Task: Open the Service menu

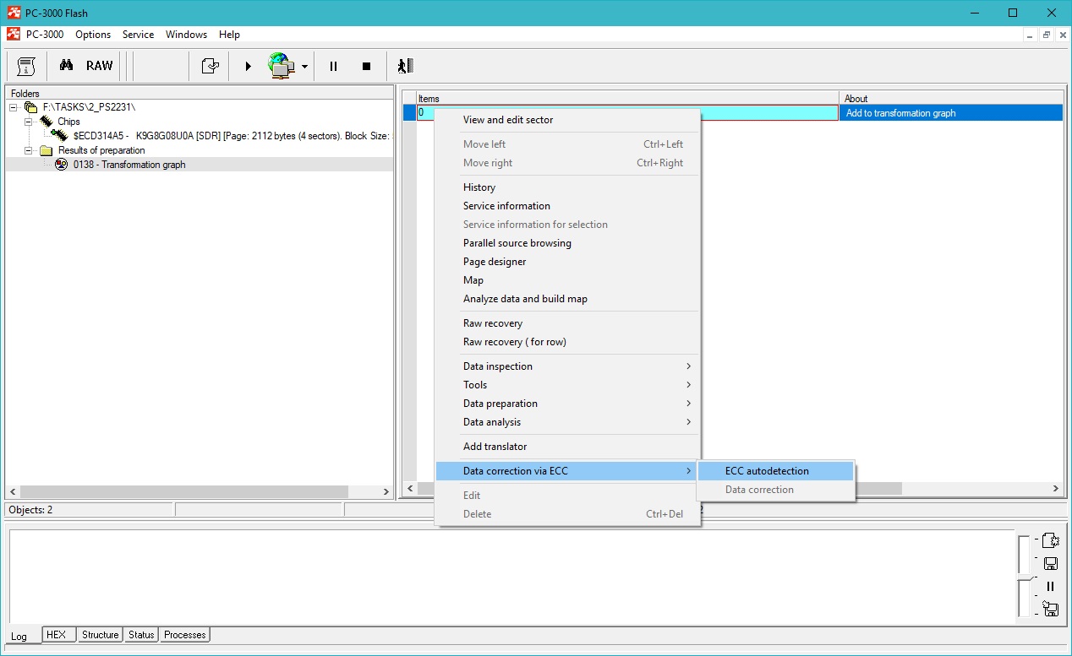Action: click(138, 35)
